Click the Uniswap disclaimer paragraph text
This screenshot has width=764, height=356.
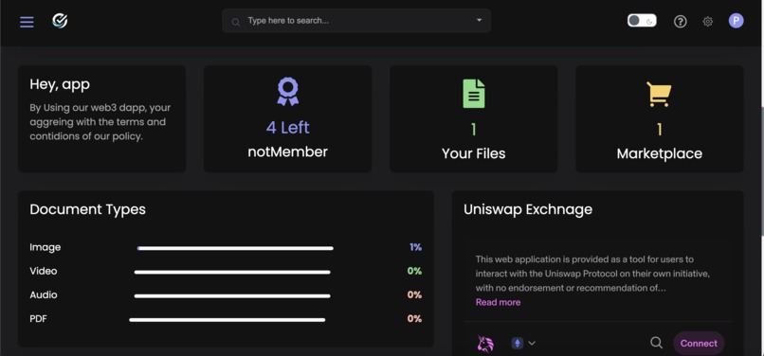(592, 274)
